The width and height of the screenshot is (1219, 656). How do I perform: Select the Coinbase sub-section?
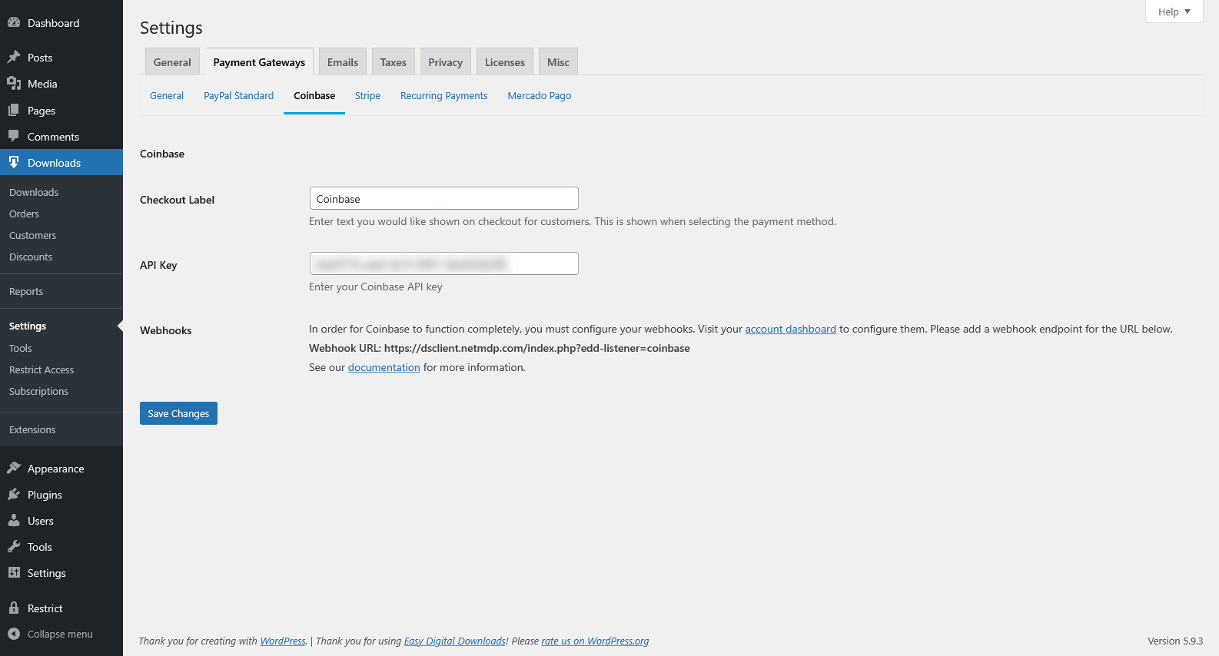point(314,96)
